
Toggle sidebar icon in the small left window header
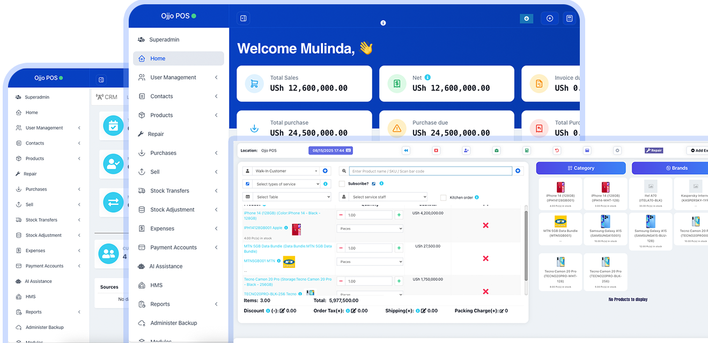click(101, 80)
